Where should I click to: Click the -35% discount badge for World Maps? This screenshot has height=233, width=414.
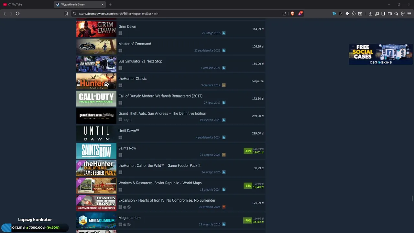(x=248, y=186)
